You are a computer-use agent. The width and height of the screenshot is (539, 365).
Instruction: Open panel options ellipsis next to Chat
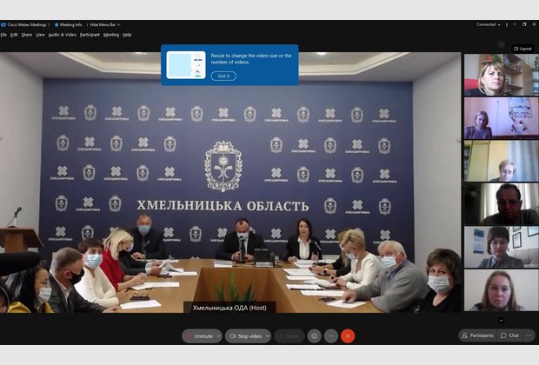pos(529,335)
